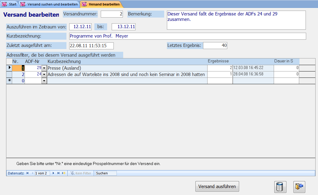The image size is (318, 195).
Task: Select the start date field 12.12.11
Action: pos(80,27)
